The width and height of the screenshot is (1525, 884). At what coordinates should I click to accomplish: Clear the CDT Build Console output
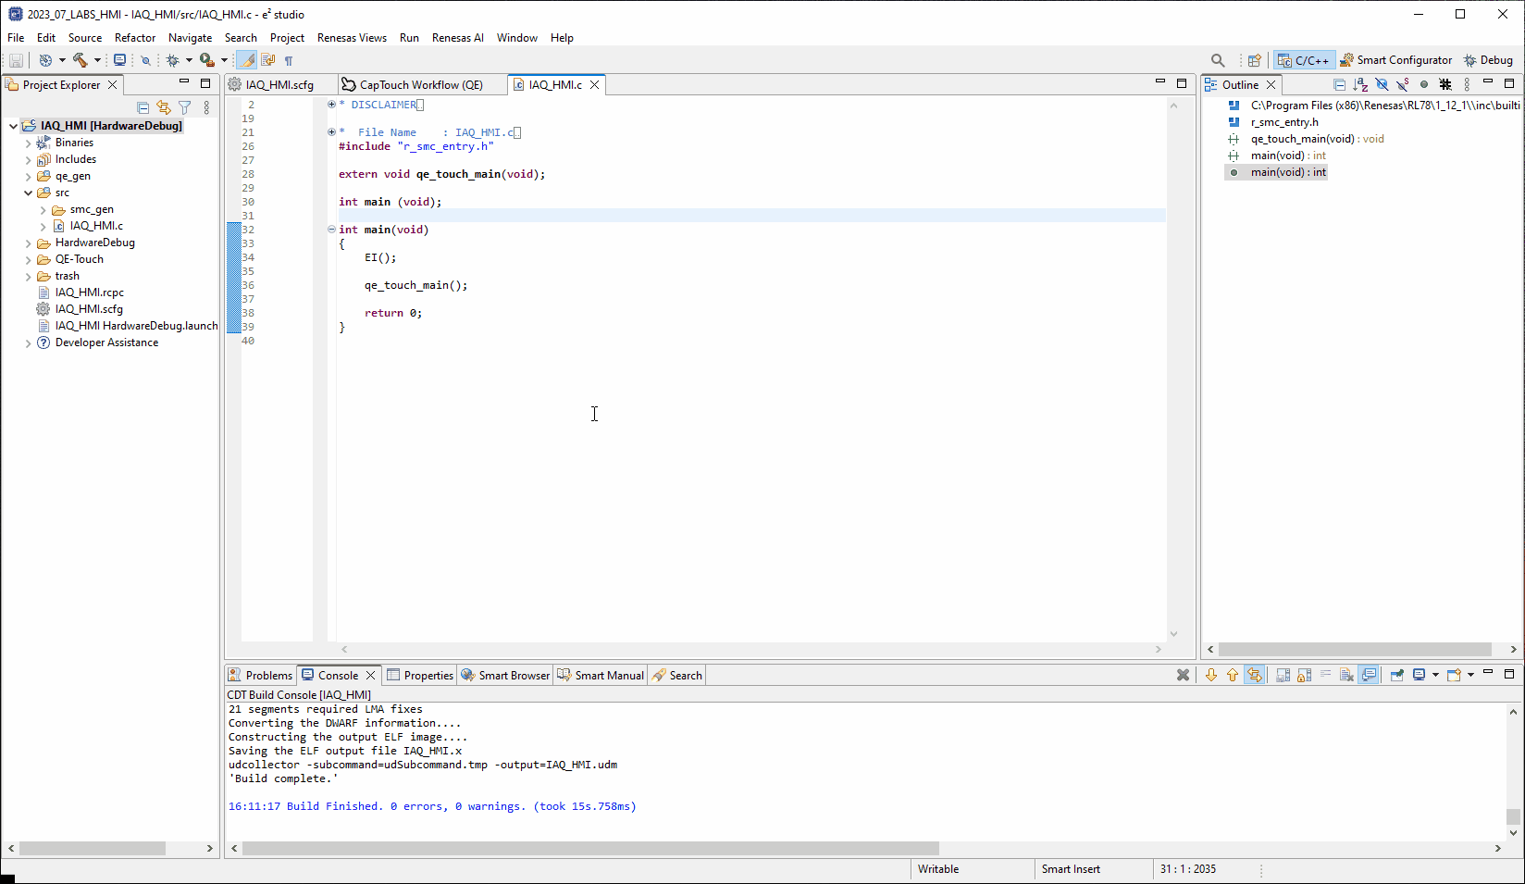coord(1347,675)
